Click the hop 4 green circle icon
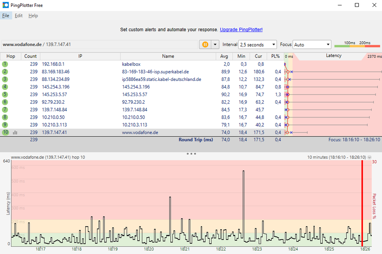Screen dimensions: 382x254 5,87
